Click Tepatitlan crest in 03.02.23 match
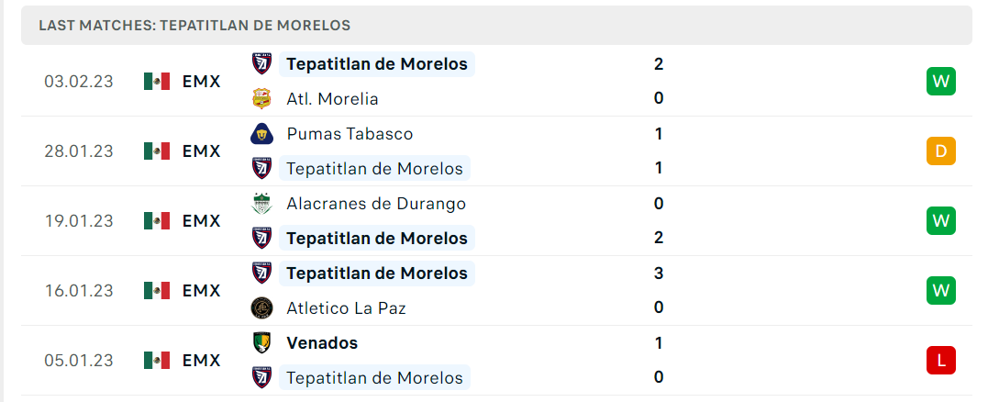The image size is (988, 402). pos(261,63)
